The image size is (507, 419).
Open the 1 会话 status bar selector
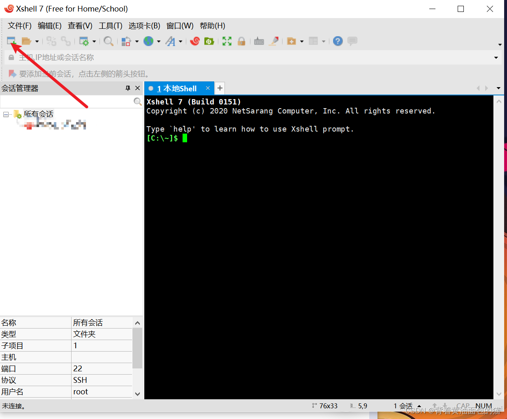[407, 406]
